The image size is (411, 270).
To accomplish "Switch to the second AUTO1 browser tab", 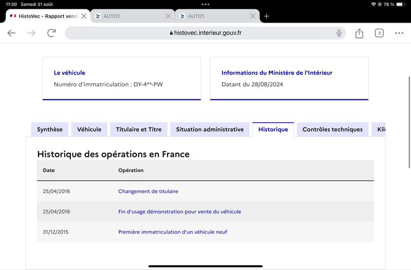I will 217,16.
